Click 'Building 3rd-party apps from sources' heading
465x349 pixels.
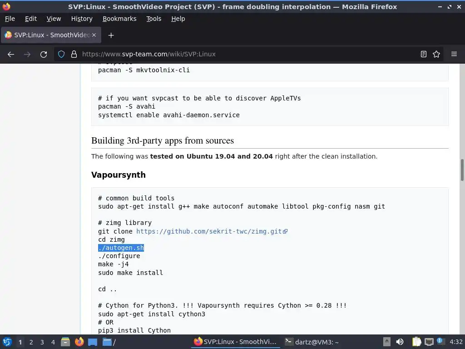[x=163, y=140]
